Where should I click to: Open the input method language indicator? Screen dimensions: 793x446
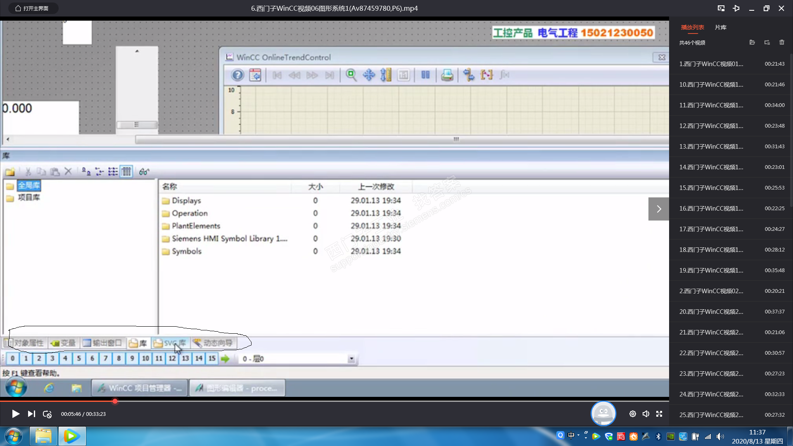(x=571, y=435)
